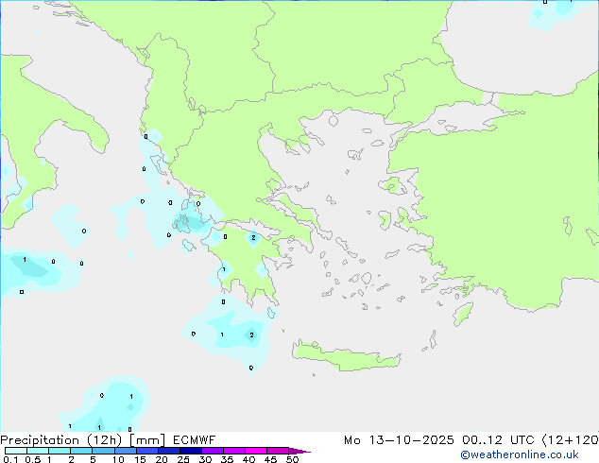599x463 pixels.
Task: Pick the 15–20 mm legend swatch
Action: 146,451
